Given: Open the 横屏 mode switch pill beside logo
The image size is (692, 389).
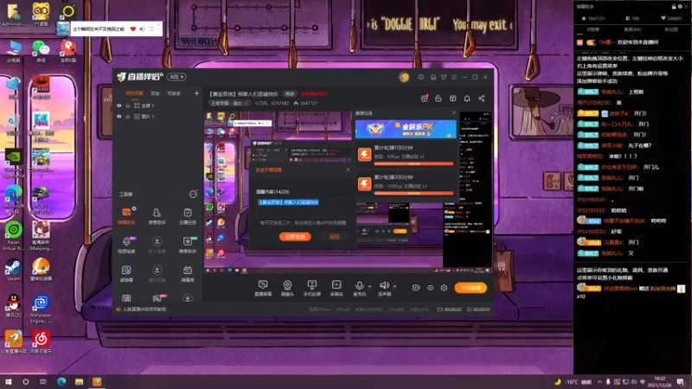Looking at the screenshot, I should [177, 77].
